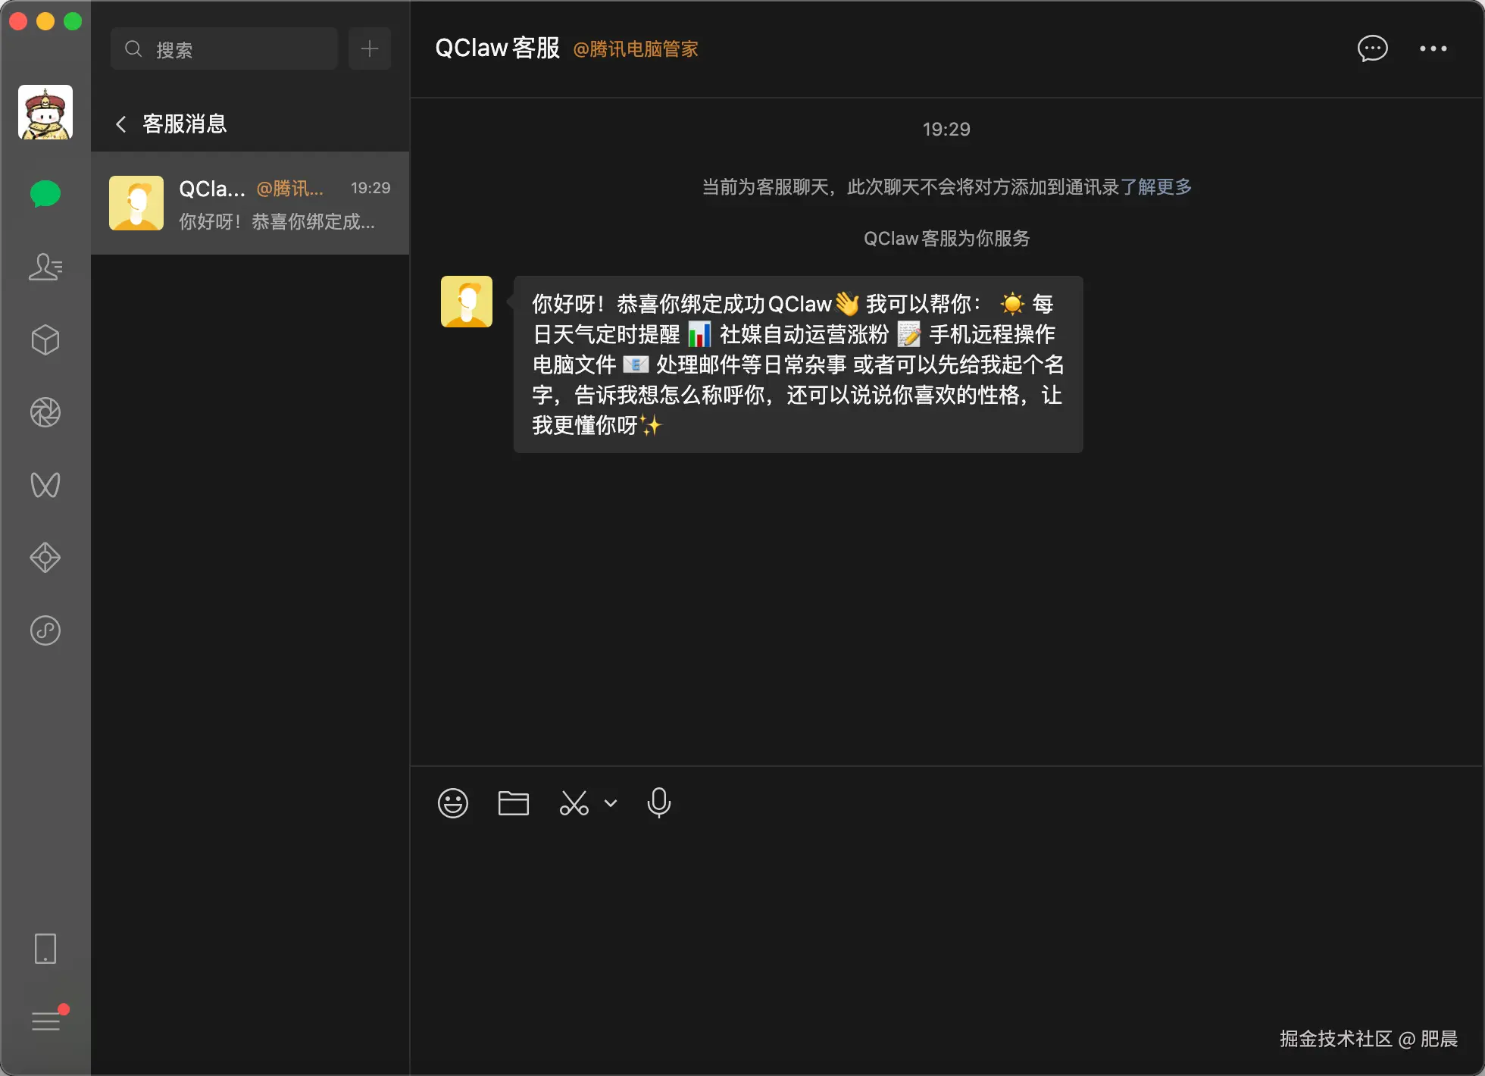Open the phone files icon

(x=45, y=949)
